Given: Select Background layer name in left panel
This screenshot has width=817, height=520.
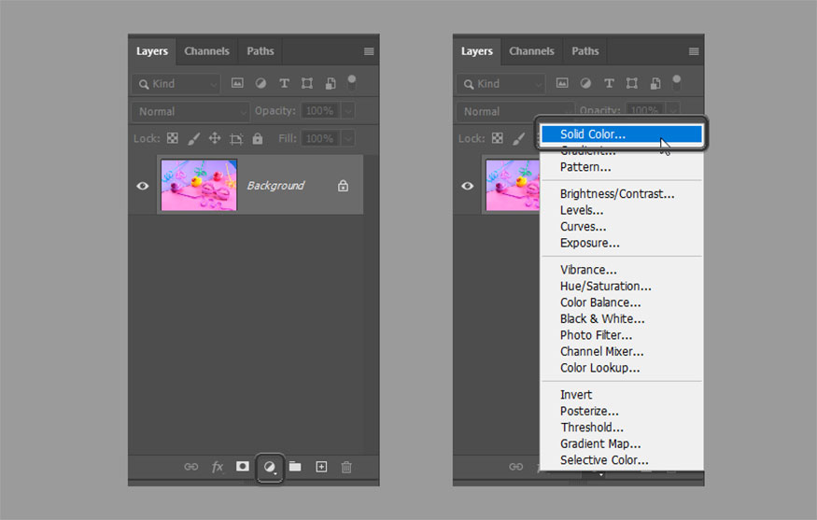Looking at the screenshot, I should (275, 186).
